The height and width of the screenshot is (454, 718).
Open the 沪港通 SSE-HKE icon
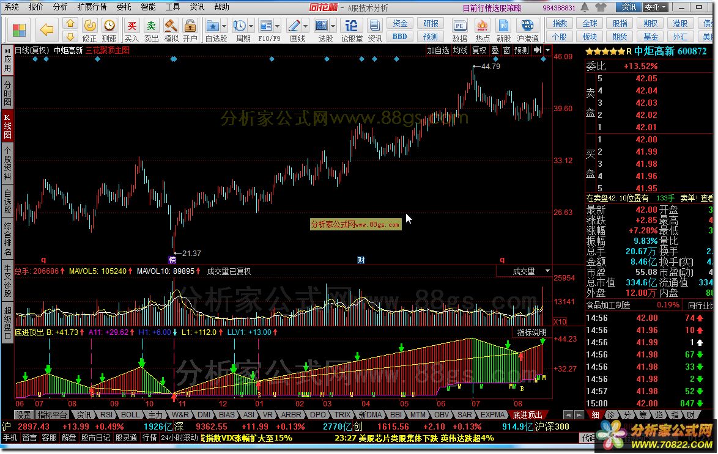point(528,30)
